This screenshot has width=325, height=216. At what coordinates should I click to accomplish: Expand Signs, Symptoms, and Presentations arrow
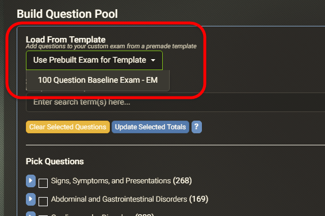point(30,181)
